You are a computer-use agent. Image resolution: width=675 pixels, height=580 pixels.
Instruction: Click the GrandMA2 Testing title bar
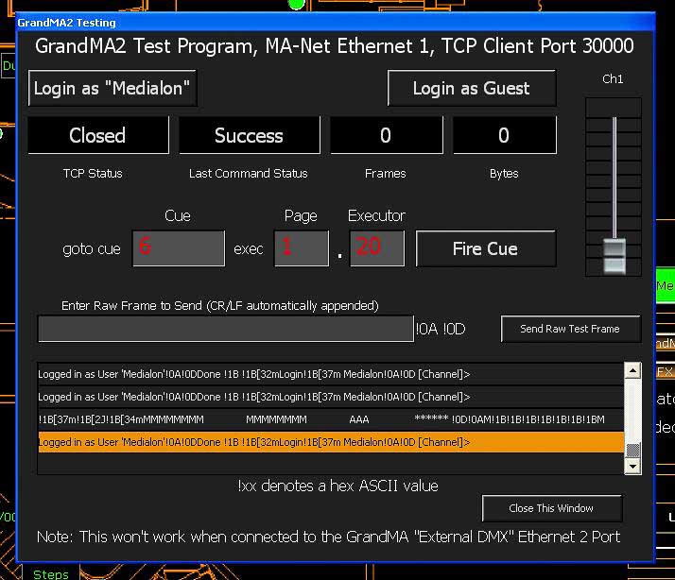click(336, 23)
